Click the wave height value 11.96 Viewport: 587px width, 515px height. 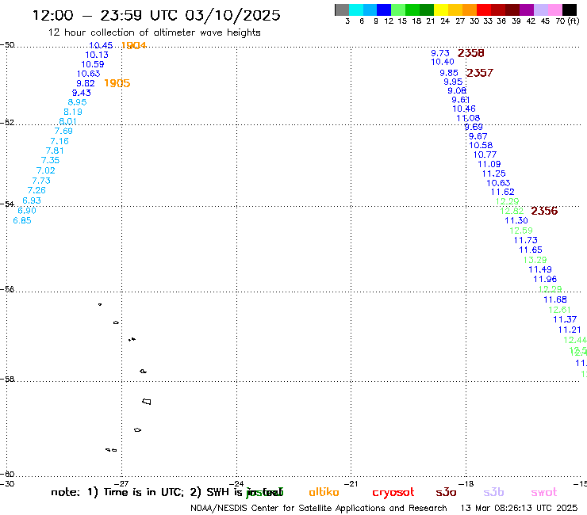(545, 279)
